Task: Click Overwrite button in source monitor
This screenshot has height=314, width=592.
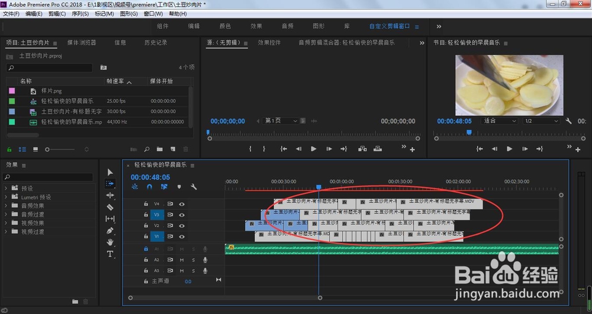Action: (378, 149)
